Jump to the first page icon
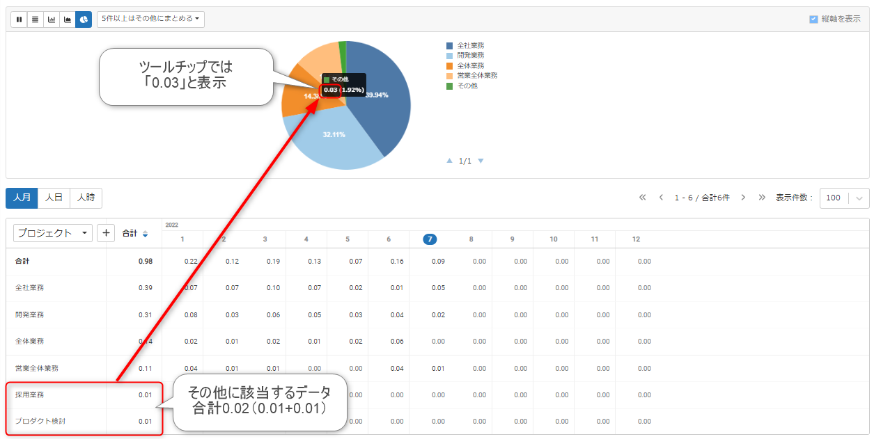Image resolution: width=874 pixels, height=439 pixels. pos(643,198)
